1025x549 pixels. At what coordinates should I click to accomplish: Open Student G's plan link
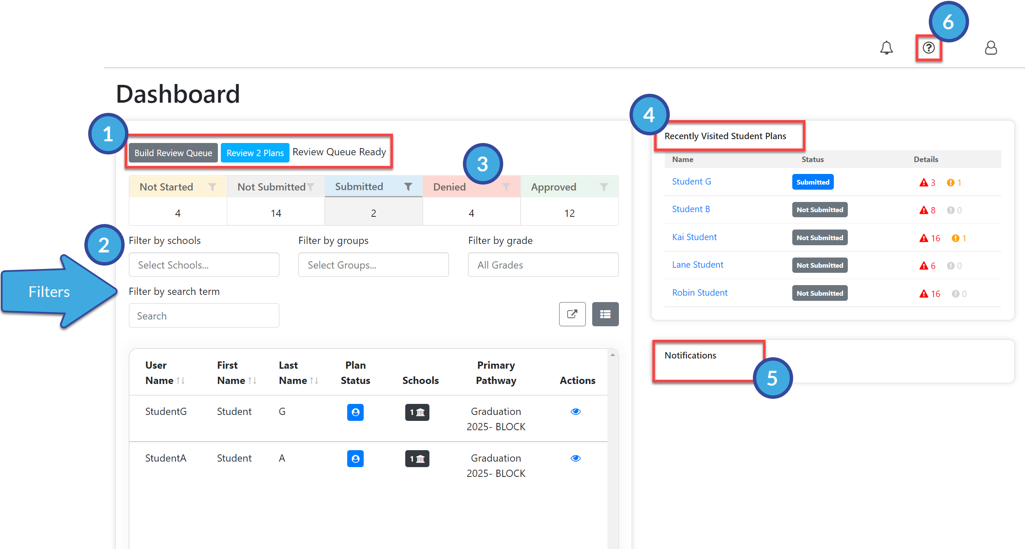(691, 182)
